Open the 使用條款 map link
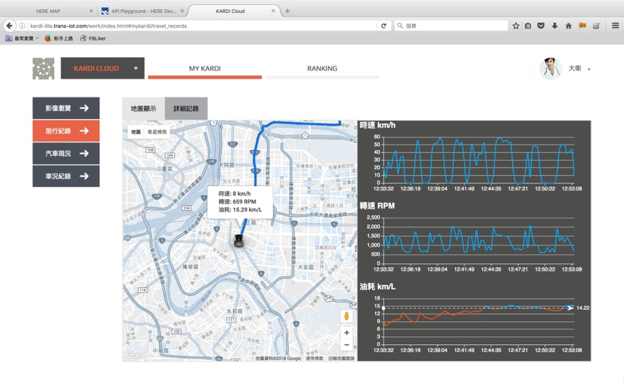624x389 pixels. (x=314, y=359)
